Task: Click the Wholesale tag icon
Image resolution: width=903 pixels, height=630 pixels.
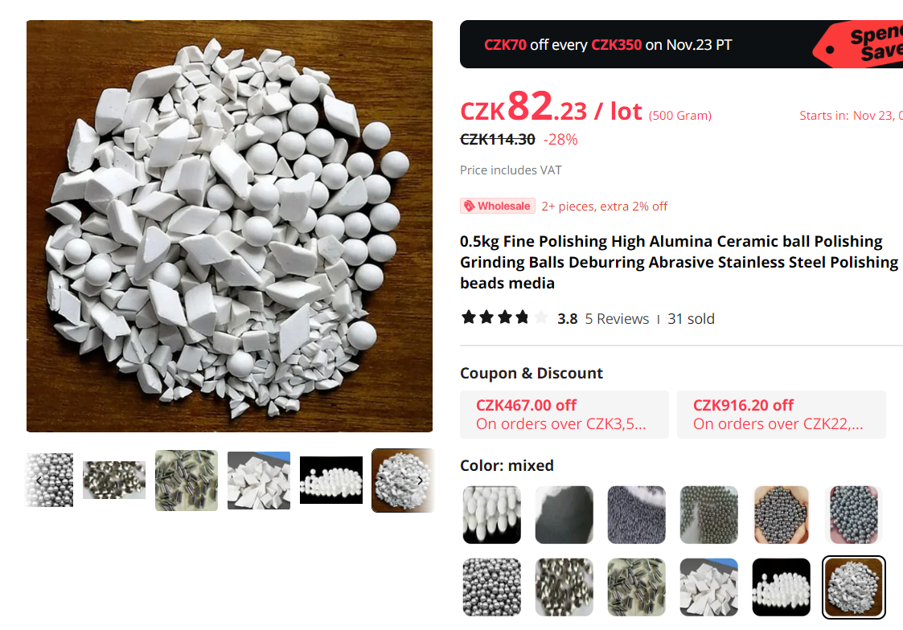Action: click(x=470, y=206)
